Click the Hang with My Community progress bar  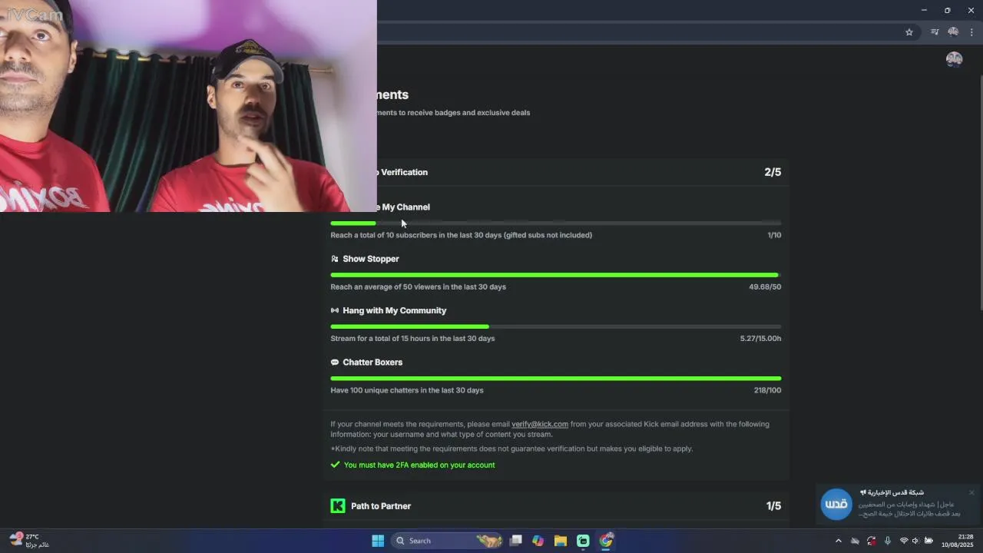click(x=556, y=326)
